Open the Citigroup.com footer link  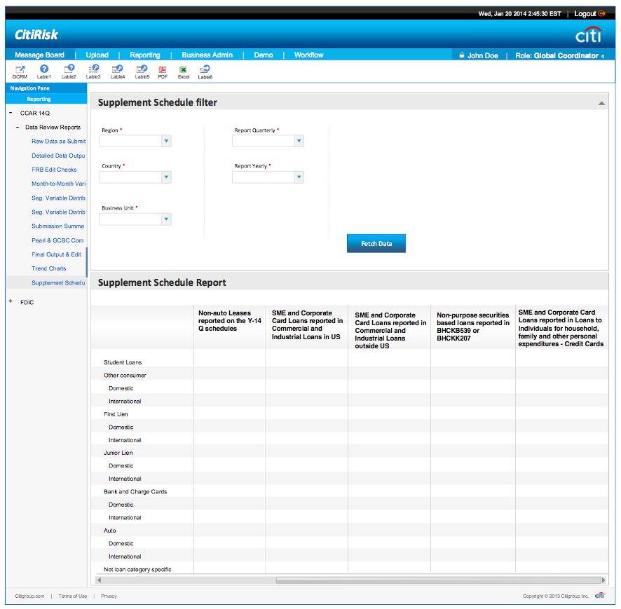click(29, 596)
